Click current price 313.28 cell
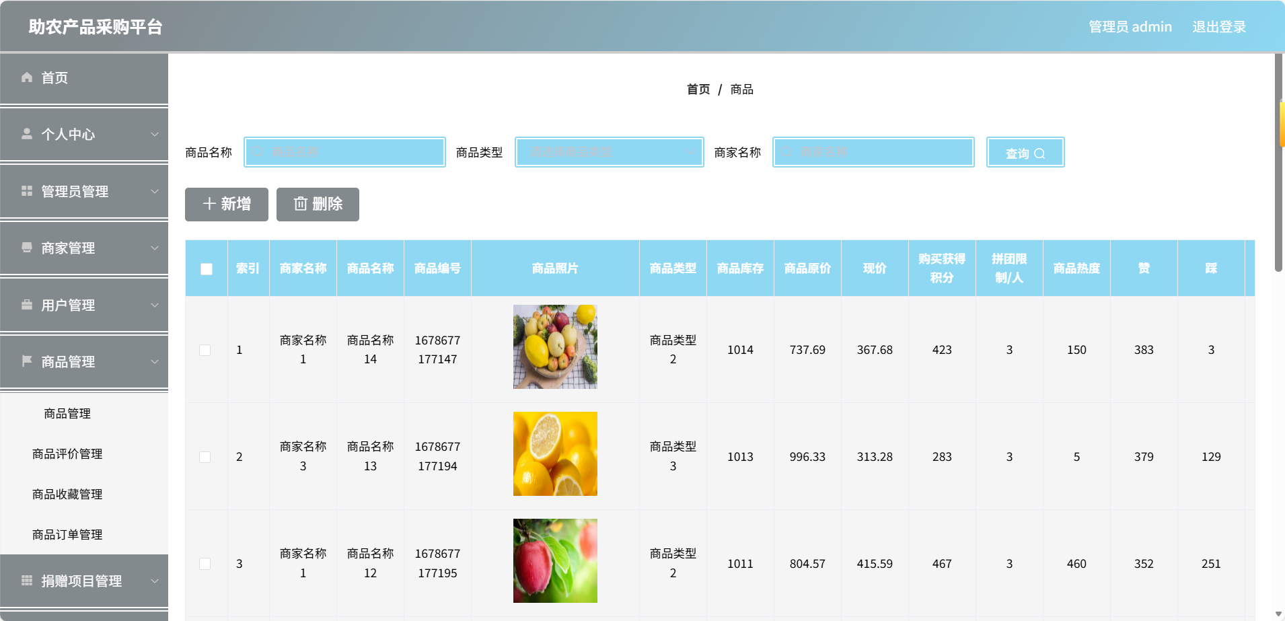1285x621 pixels. point(875,457)
